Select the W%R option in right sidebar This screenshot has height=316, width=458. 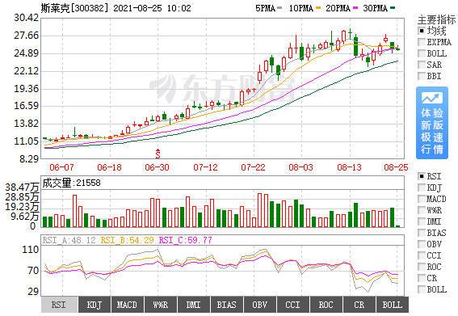coord(422,210)
